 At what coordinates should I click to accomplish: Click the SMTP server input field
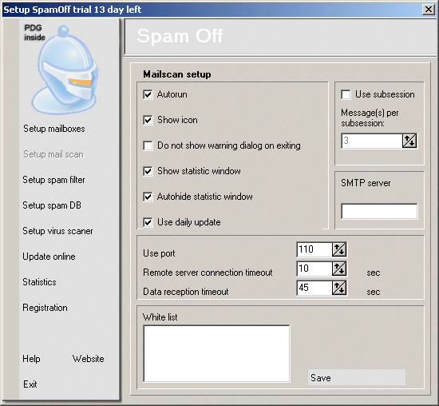coord(379,211)
